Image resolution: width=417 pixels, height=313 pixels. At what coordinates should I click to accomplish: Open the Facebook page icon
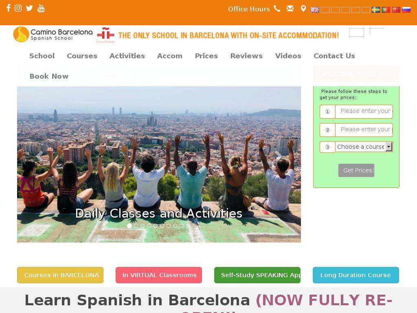coord(9,8)
